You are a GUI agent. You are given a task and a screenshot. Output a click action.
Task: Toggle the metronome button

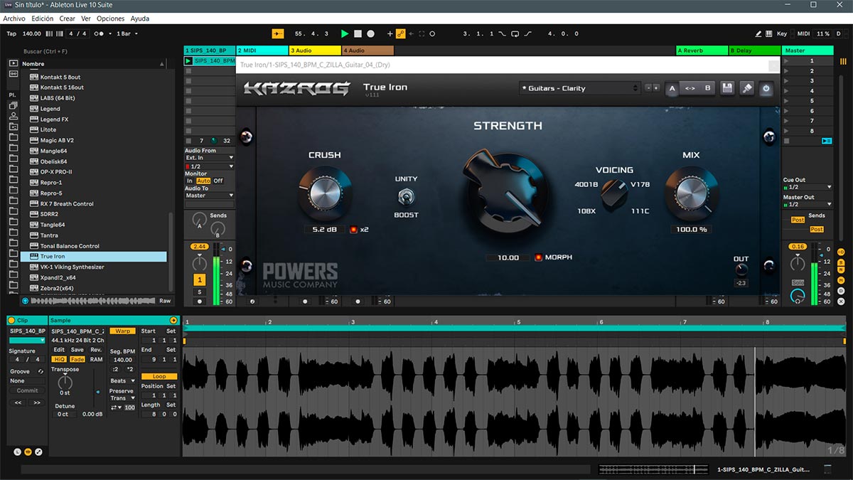tap(99, 33)
